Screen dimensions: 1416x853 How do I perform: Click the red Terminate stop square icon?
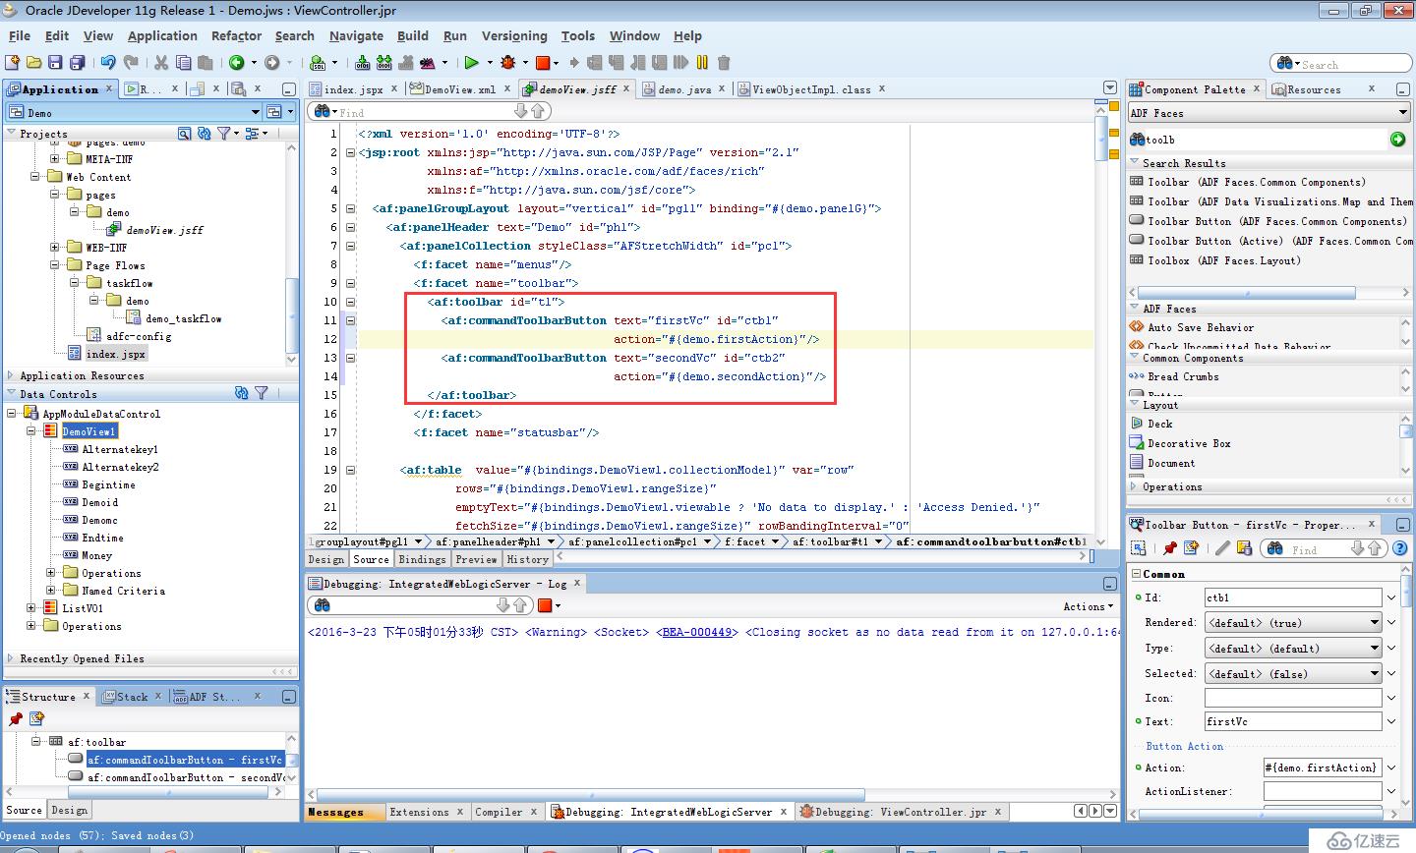coord(542,63)
